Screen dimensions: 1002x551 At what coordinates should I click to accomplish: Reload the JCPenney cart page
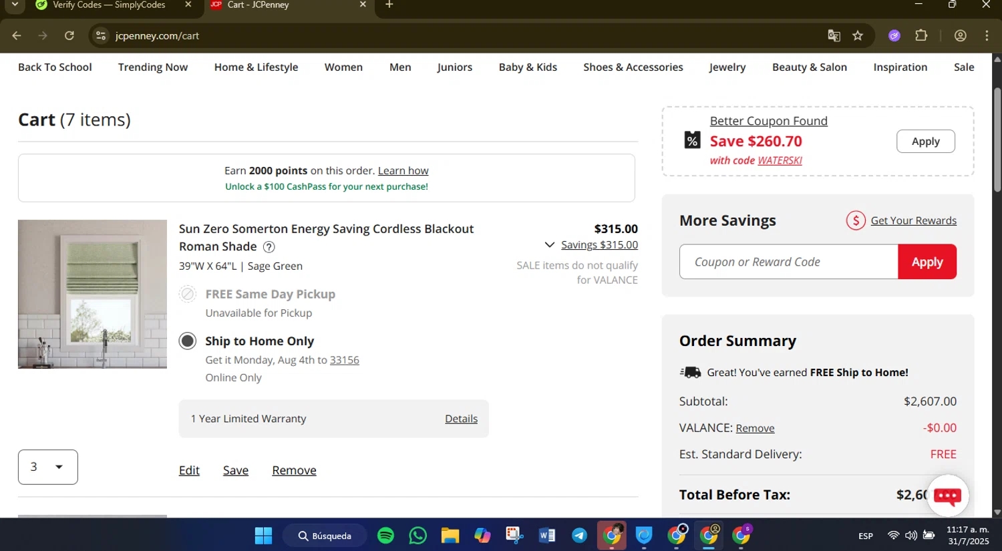[x=69, y=36]
